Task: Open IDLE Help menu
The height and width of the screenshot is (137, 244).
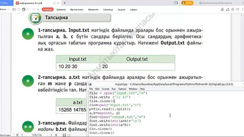Action: coord(142,89)
